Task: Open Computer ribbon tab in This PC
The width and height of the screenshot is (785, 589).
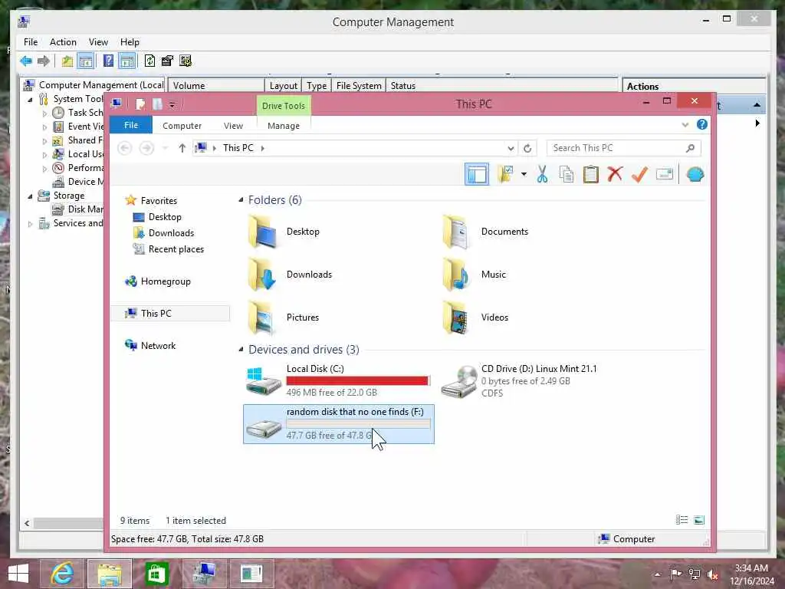Action: (182, 126)
